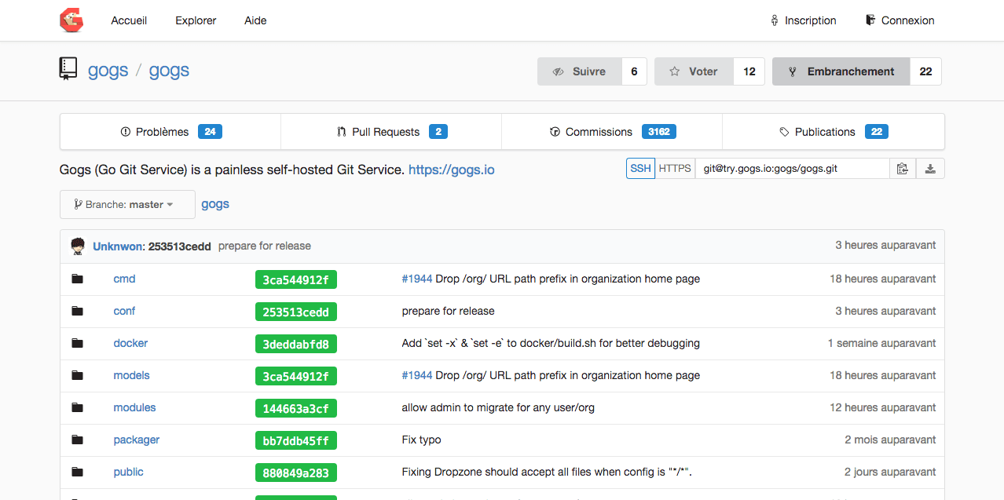The width and height of the screenshot is (1004, 500).
Task: Click the folder icon for modules
Action: point(77,407)
